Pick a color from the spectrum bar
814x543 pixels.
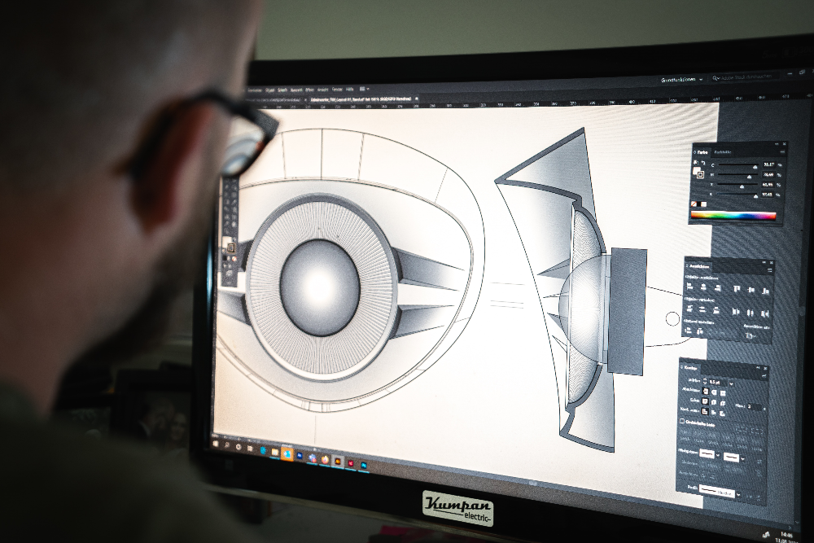(x=733, y=216)
